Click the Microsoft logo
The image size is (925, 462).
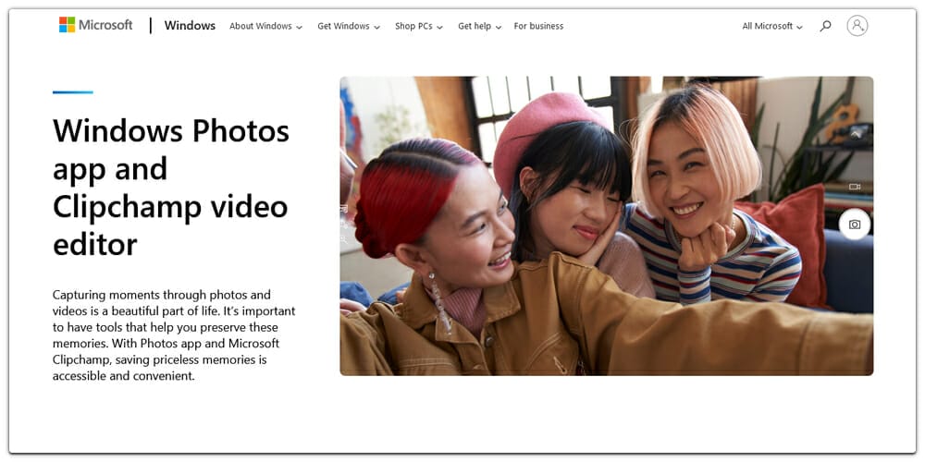click(95, 25)
